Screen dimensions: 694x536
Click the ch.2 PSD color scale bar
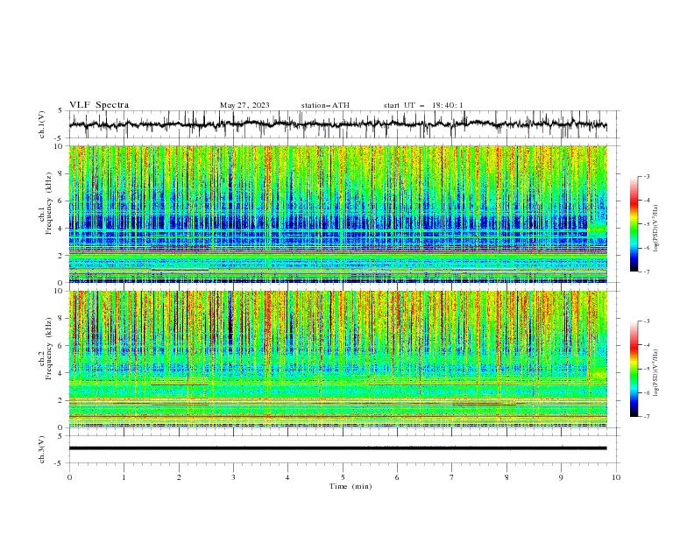(x=634, y=369)
